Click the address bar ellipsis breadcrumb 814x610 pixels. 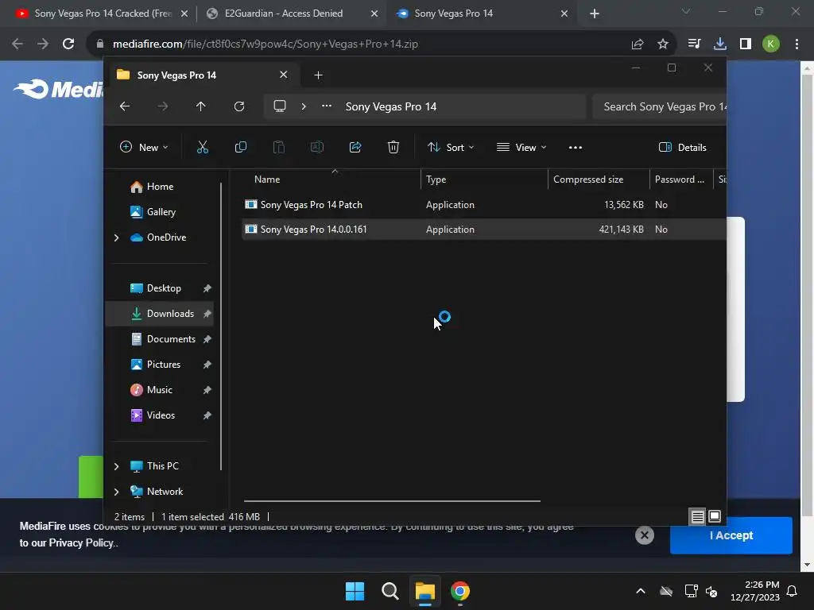click(327, 106)
